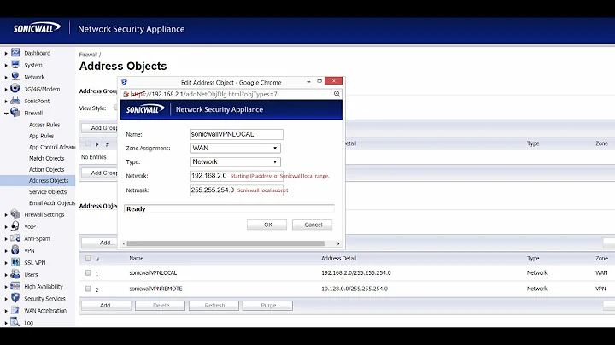Open App Control Advanced menu item

click(52, 147)
